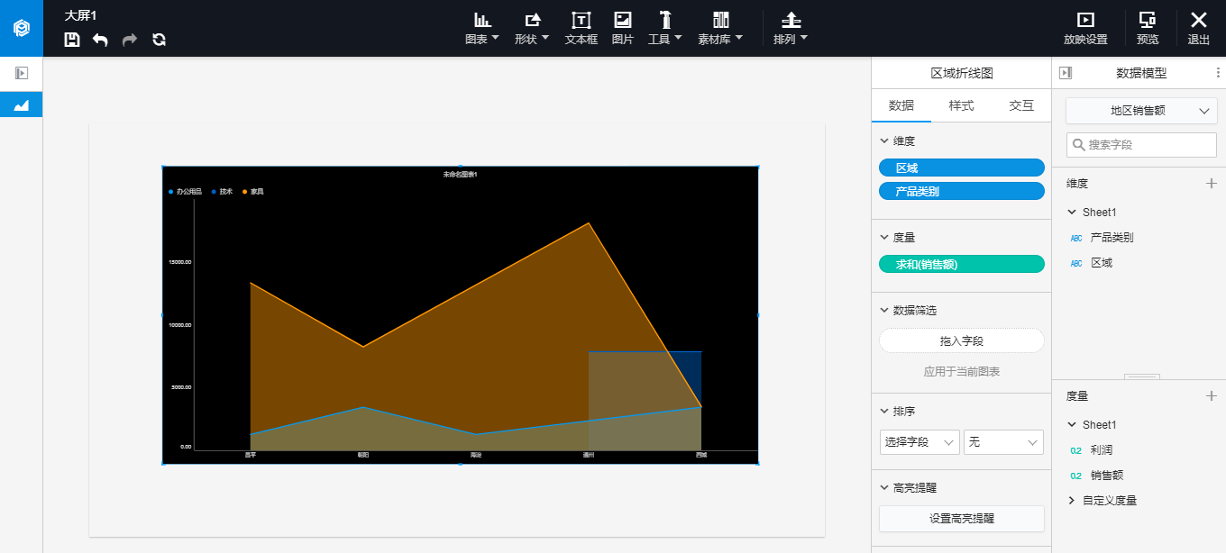
Task: Collapse the 数据模型 panel using its arrow icon
Action: point(1065,73)
